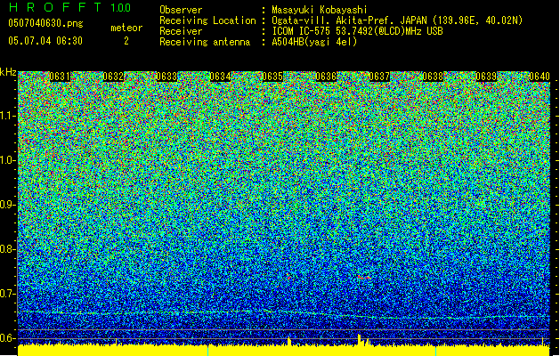The height and width of the screenshot is (356, 560).
Task: Click the 0635 time marker
Action: click(272, 77)
